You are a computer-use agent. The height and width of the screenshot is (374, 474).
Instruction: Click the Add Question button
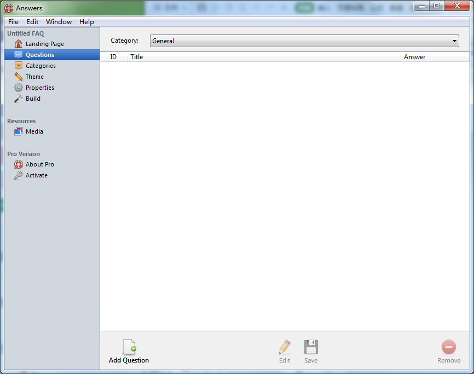pos(129,351)
